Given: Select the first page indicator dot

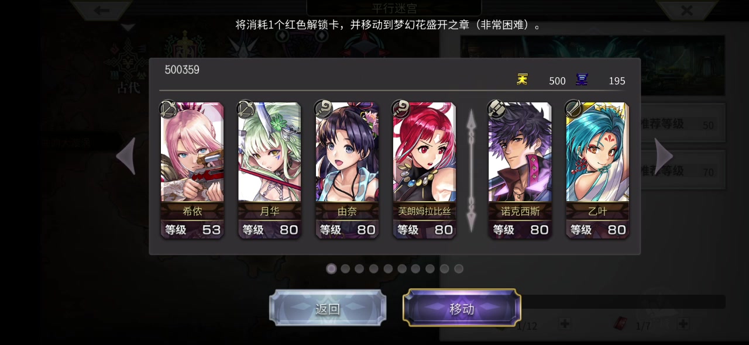Looking at the screenshot, I should coord(331,268).
